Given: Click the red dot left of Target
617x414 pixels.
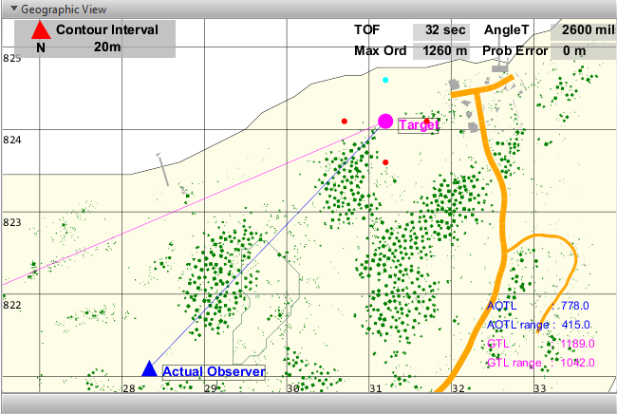Looking at the screenshot, I should click(345, 122).
